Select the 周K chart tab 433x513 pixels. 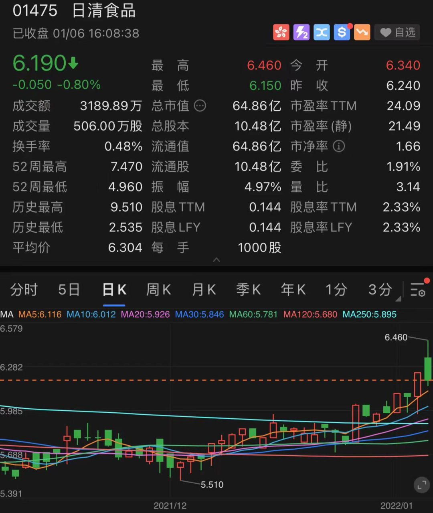click(159, 289)
